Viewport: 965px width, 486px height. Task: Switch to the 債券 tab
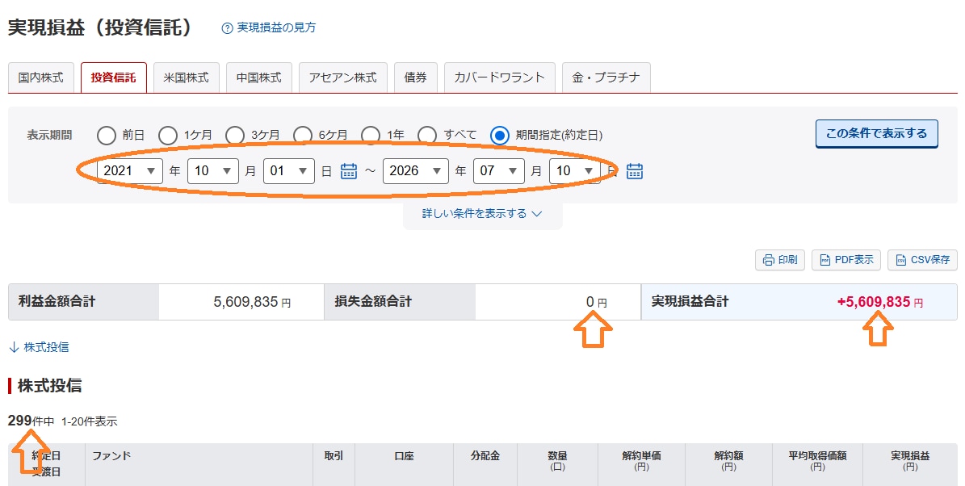click(415, 78)
